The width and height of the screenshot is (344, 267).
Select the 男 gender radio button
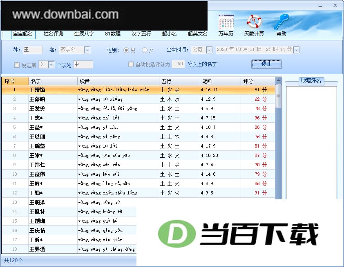pos(126,50)
